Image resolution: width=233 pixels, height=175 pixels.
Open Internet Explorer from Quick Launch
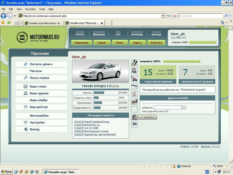(32, 172)
